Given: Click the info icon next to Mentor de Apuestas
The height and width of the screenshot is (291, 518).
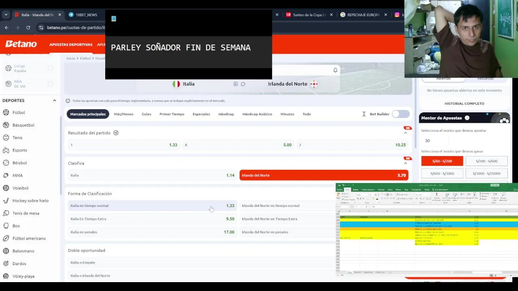Looking at the screenshot, I should click(467, 118).
